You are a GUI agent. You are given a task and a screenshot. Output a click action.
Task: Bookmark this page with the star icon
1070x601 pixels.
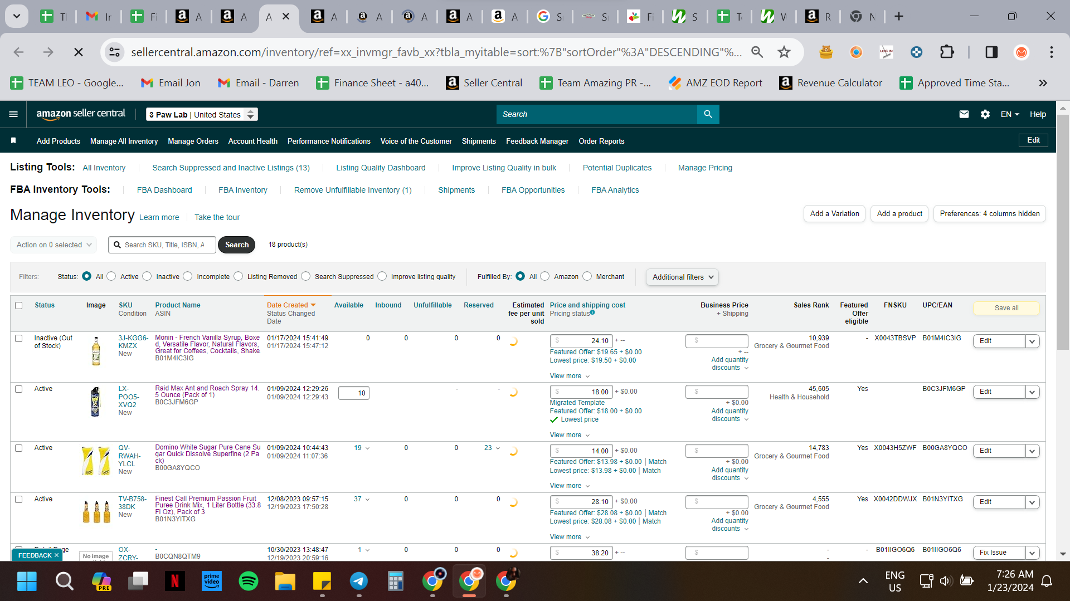pyautogui.click(x=784, y=52)
